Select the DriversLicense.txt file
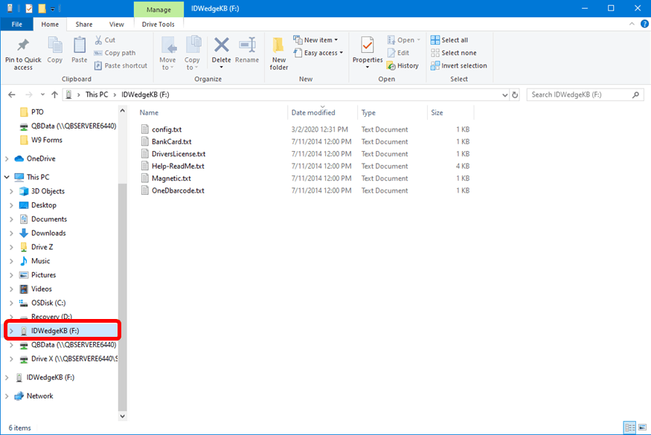 [179, 154]
